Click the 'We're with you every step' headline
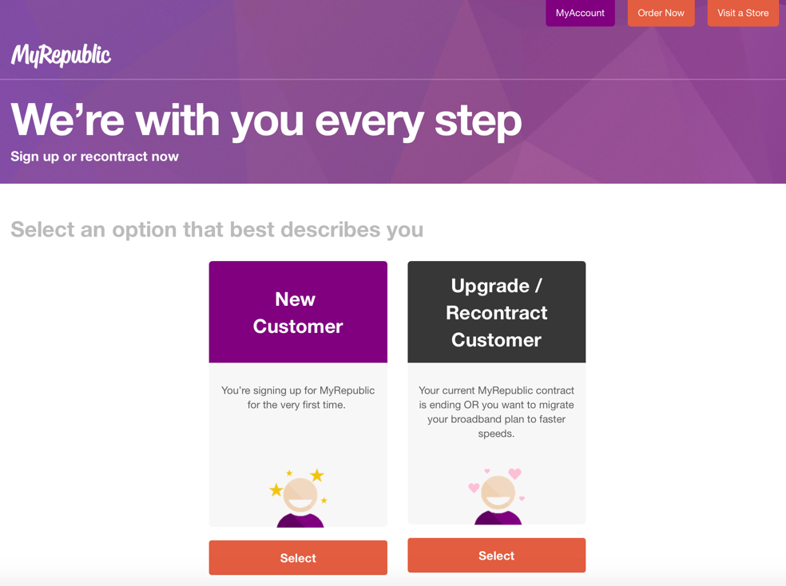The height and width of the screenshot is (586, 786). pos(266,121)
